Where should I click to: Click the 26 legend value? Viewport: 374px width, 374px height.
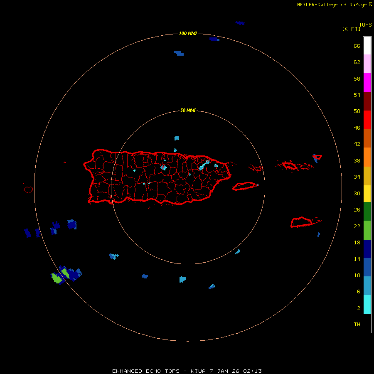pyautogui.click(x=357, y=210)
